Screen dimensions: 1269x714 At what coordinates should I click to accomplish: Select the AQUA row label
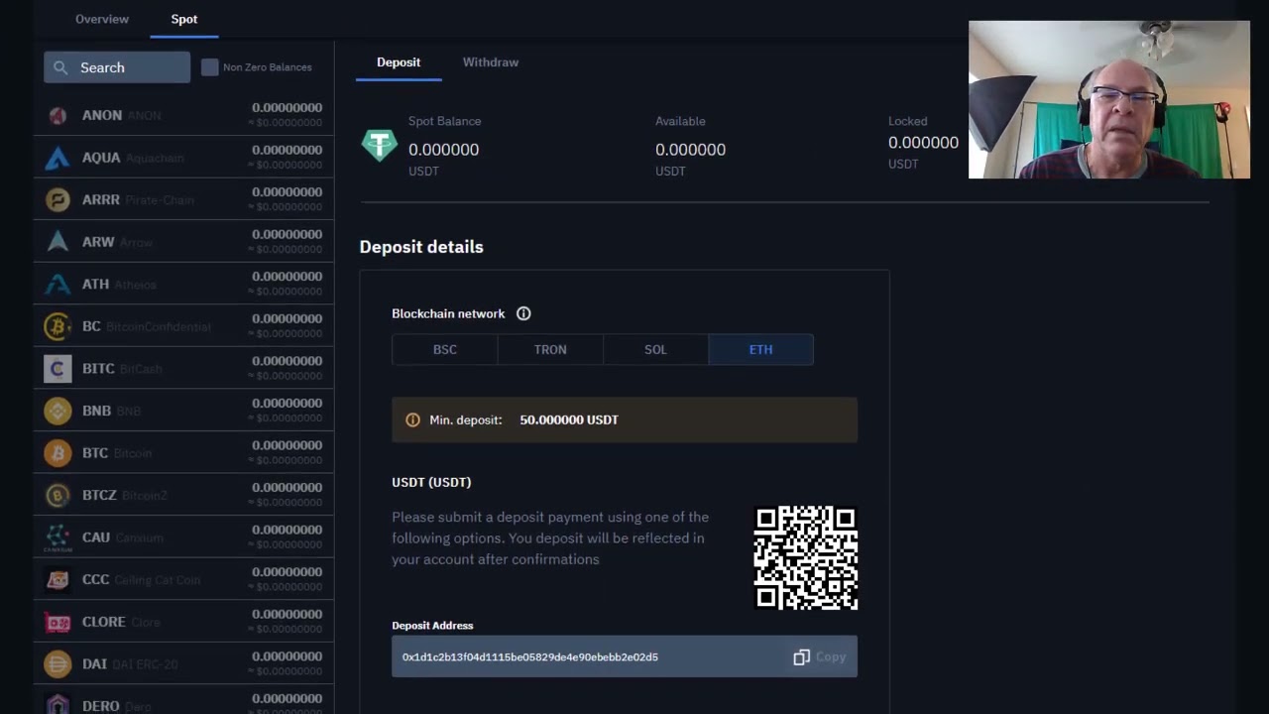click(101, 158)
